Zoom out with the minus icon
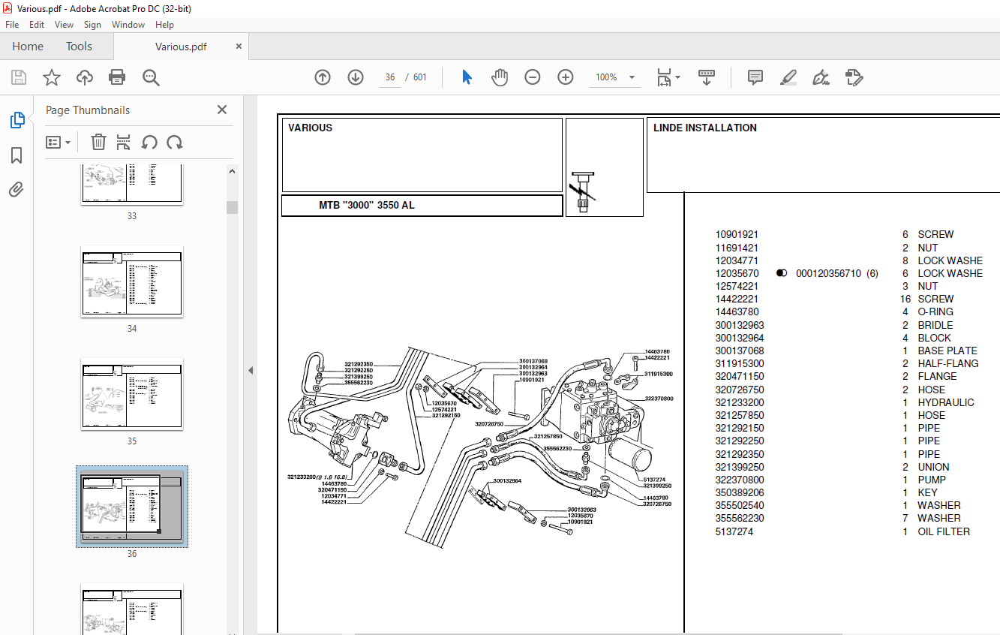Image resolution: width=1000 pixels, height=635 pixels. click(x=533, y=77)
